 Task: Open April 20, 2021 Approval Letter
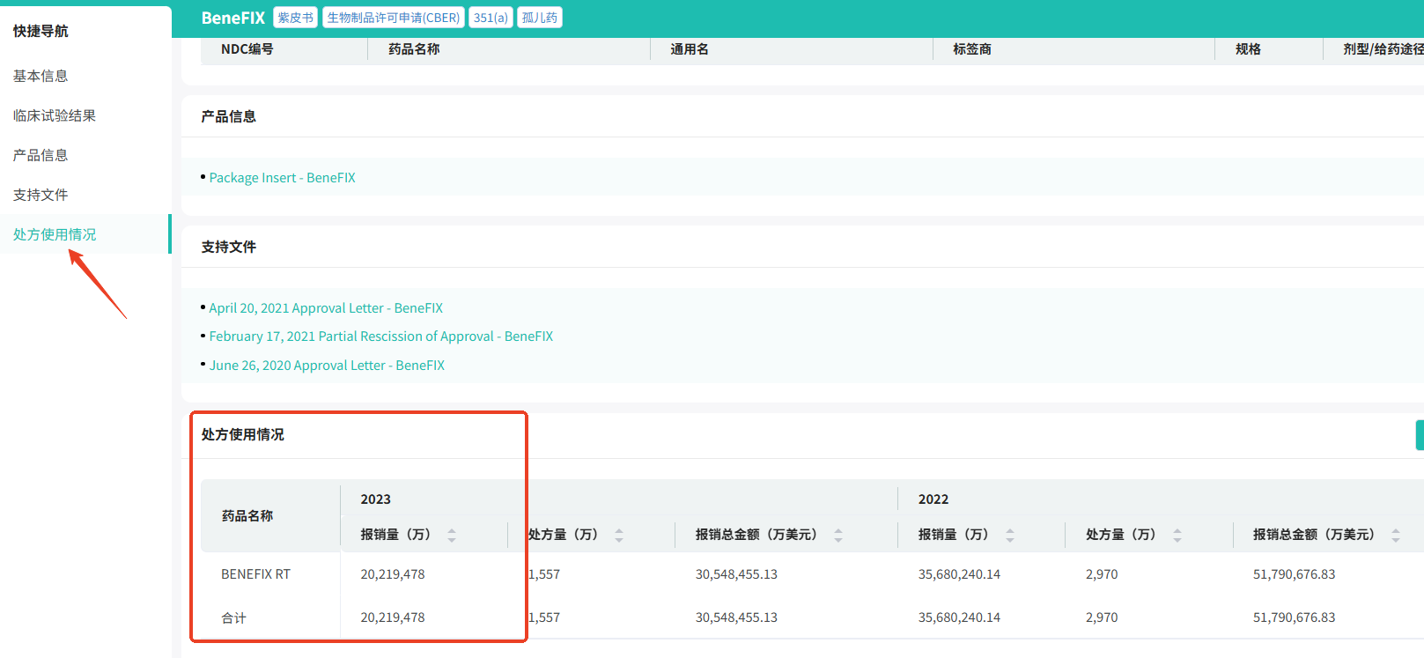click(326, 308)
